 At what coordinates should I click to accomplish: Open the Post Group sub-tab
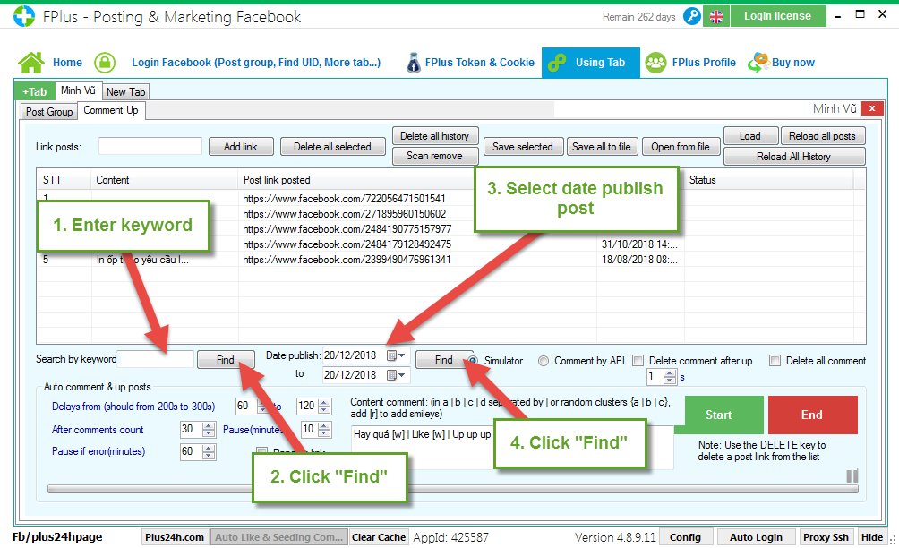pos(48,112)
